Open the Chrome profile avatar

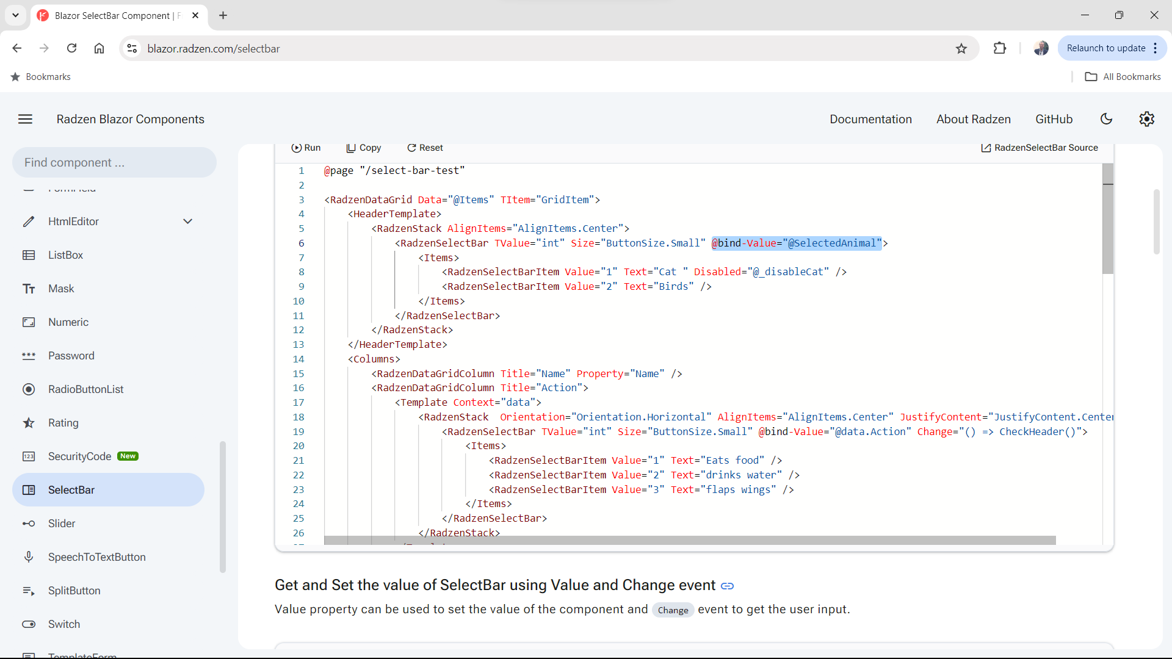tap(1041, 48)
